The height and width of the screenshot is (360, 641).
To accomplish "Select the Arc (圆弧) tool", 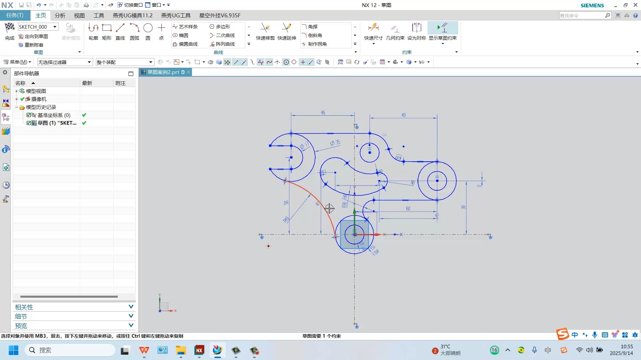I will pyautogui.click(x=134, y=28).
